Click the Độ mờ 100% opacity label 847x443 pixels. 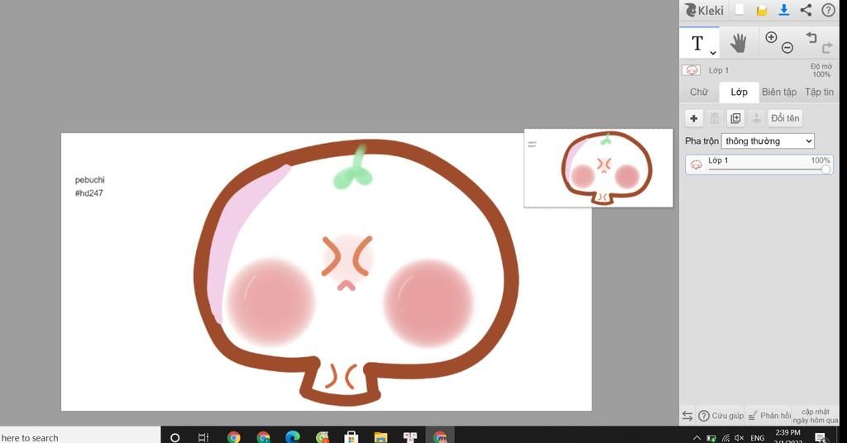click(x=821, y=70)
